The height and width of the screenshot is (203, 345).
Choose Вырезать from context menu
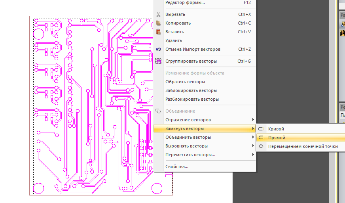click(205, 14)
